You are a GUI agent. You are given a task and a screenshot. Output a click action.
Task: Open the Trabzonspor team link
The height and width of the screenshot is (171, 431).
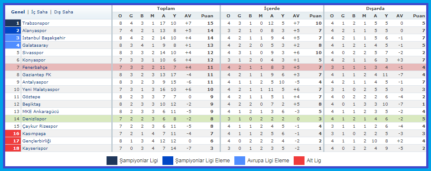36,23
